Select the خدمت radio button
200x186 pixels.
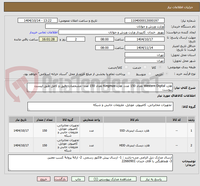[145, 67]
